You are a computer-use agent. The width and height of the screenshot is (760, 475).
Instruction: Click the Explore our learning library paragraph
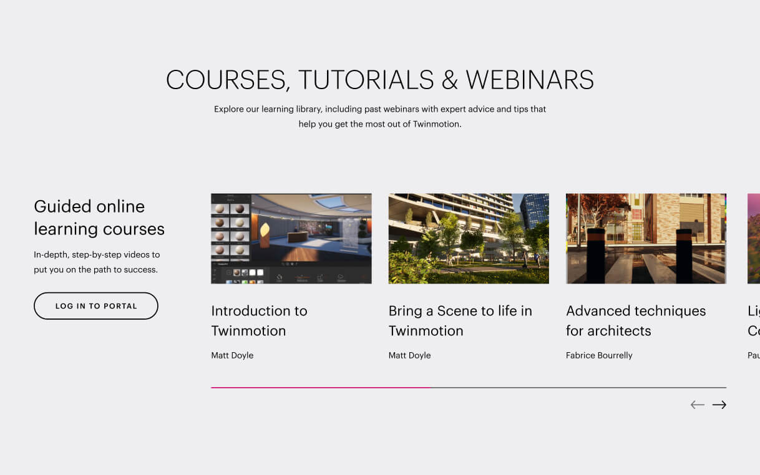[379, 117]
